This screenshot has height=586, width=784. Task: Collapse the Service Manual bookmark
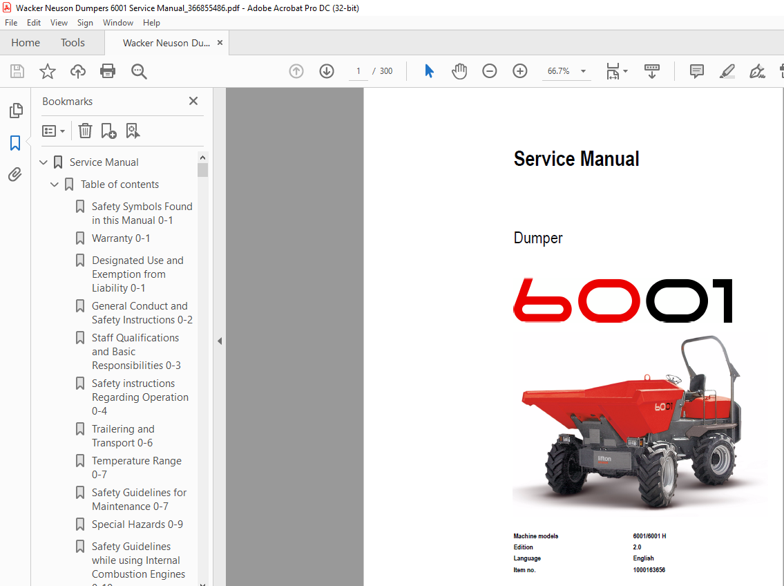(x=44, y=162)
